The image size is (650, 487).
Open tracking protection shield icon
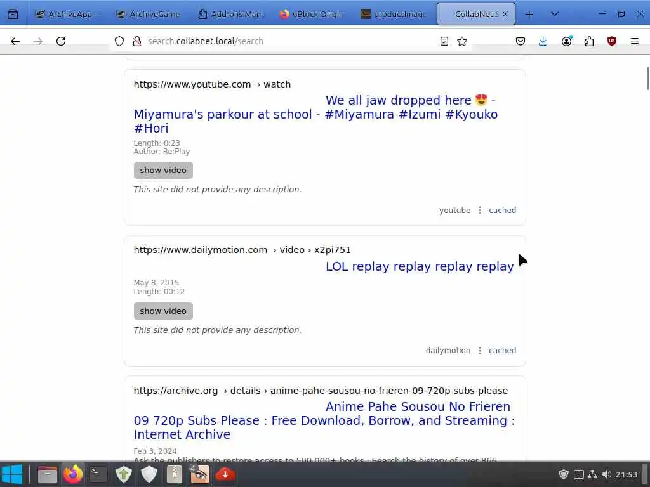point(119,41)
